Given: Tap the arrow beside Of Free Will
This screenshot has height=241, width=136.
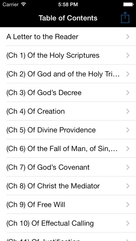Looking at the screenshot, I should click(x=128, y=205).
